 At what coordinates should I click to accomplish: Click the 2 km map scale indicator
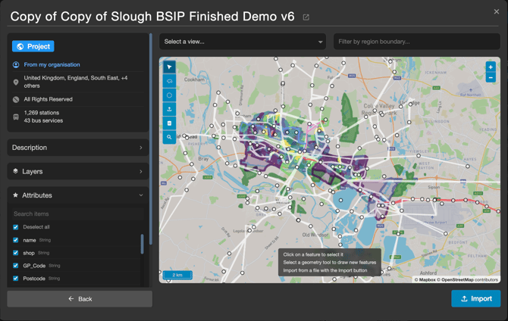[x=177, y=275]
